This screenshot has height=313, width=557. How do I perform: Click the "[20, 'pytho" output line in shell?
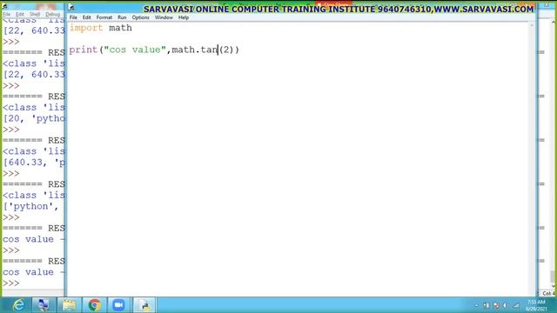(34, 118)
